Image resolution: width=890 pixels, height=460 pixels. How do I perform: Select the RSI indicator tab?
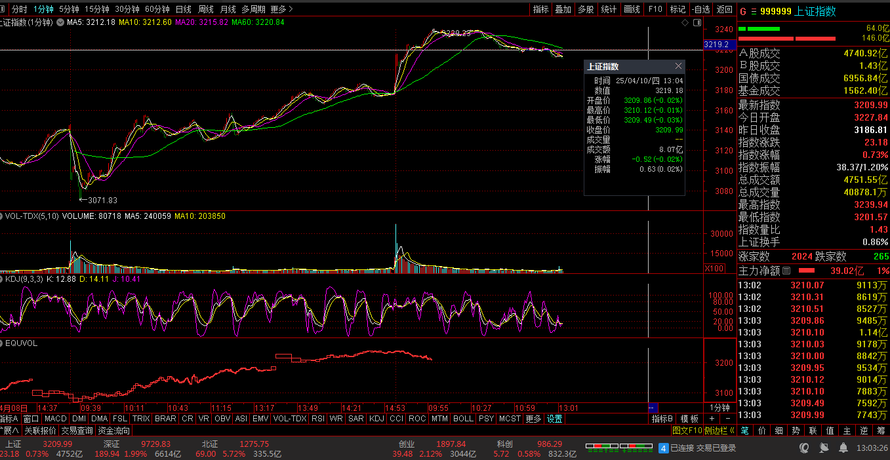click(318, 419)
